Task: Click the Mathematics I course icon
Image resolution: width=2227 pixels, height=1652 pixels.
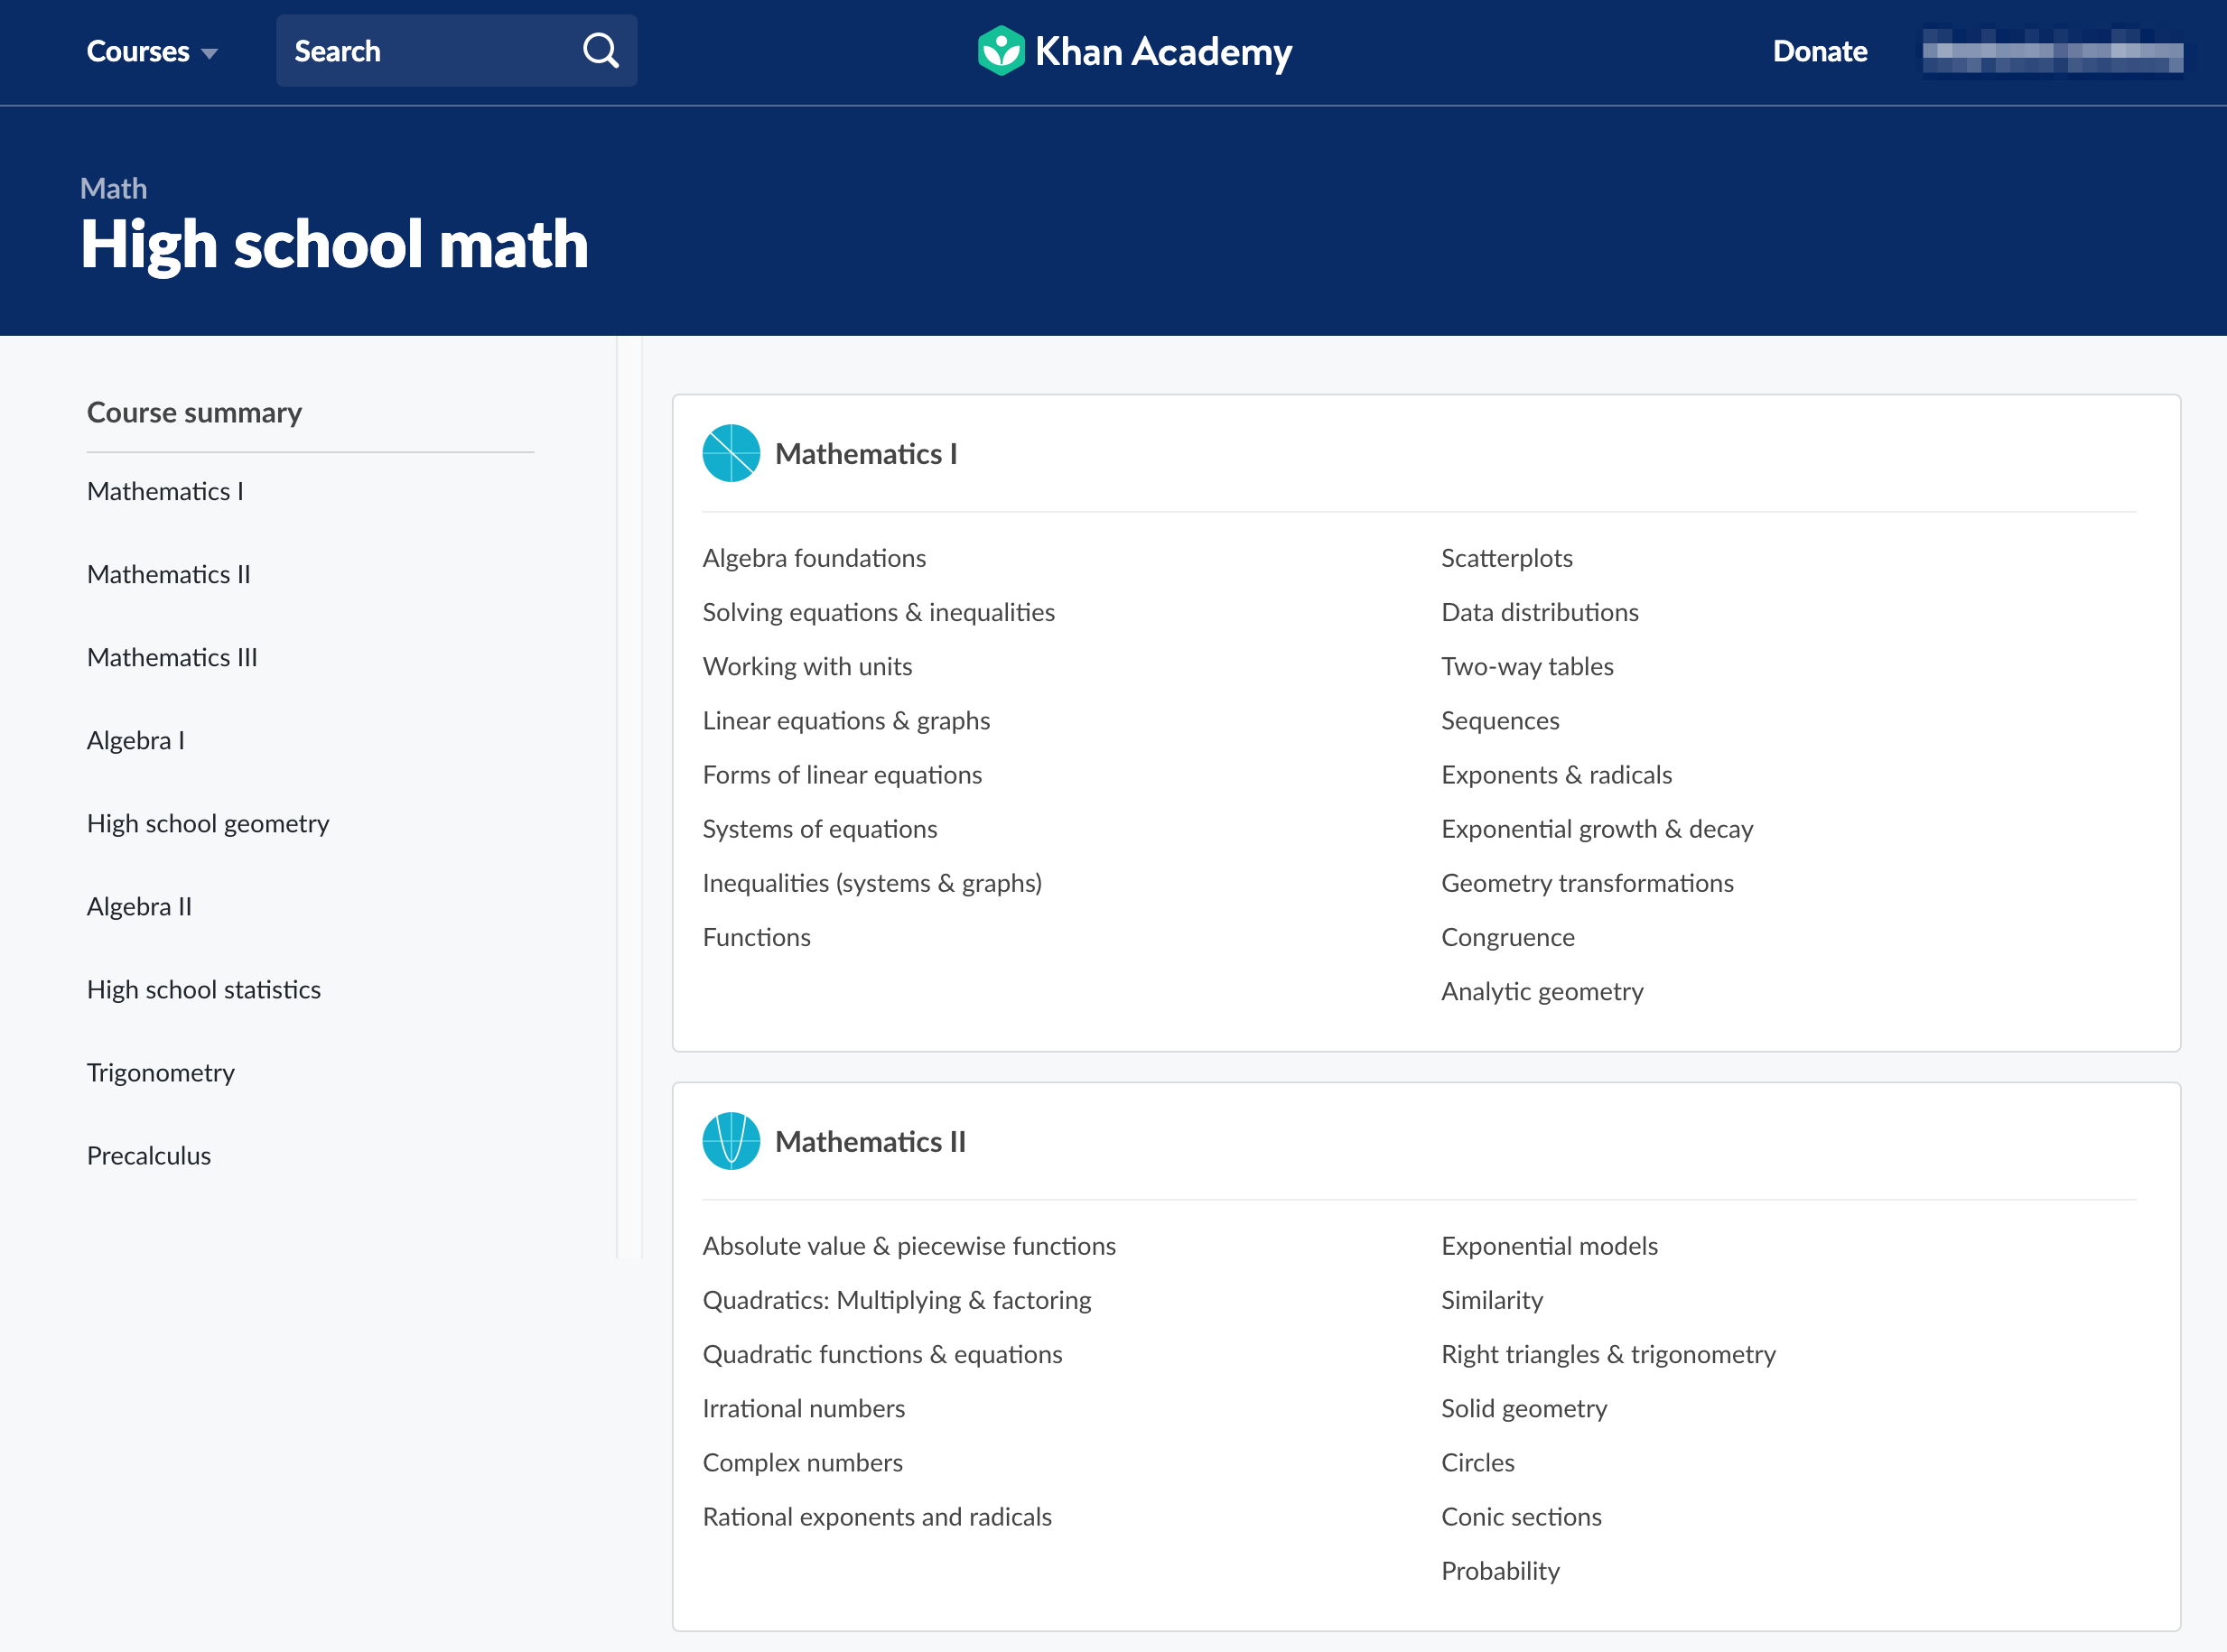Action: click(731, 453)
